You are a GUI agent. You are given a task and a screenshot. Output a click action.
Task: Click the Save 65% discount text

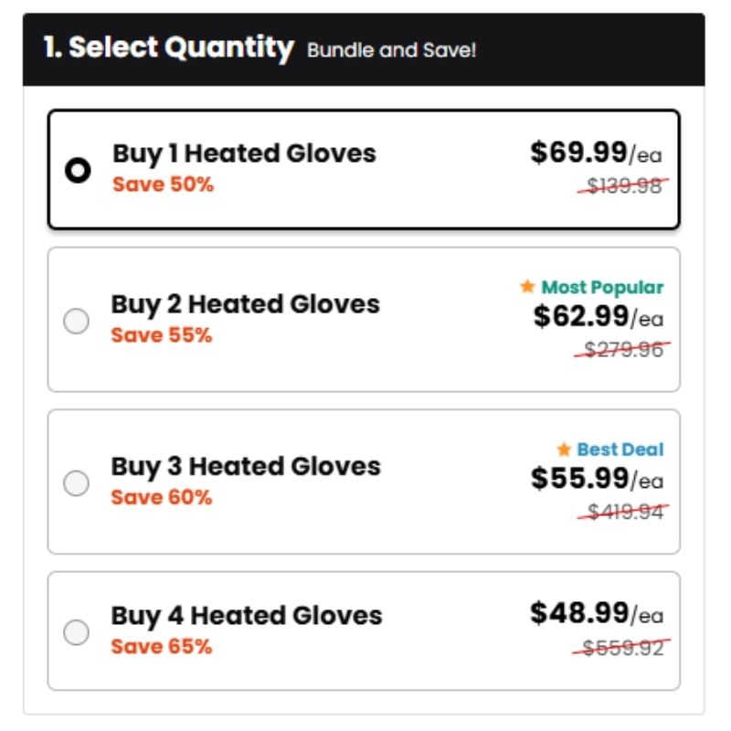(x=162, y=647)
